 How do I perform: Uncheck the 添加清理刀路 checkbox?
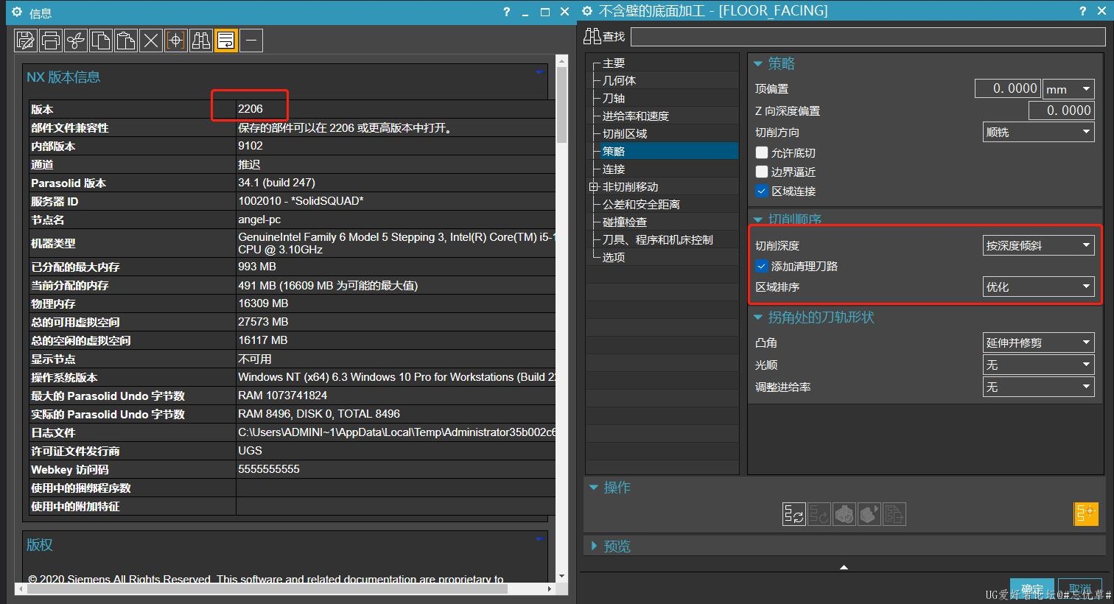[762, 266]
